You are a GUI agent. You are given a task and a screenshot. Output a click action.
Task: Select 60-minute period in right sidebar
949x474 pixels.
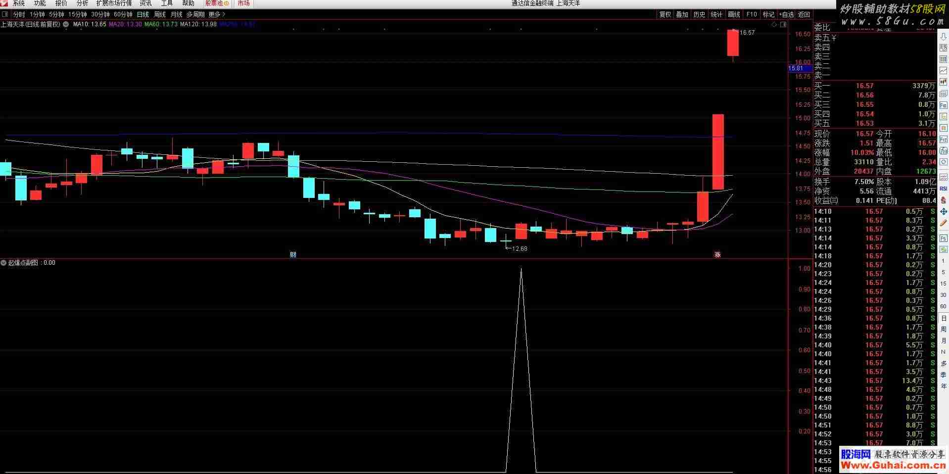[x=943, y=306]
